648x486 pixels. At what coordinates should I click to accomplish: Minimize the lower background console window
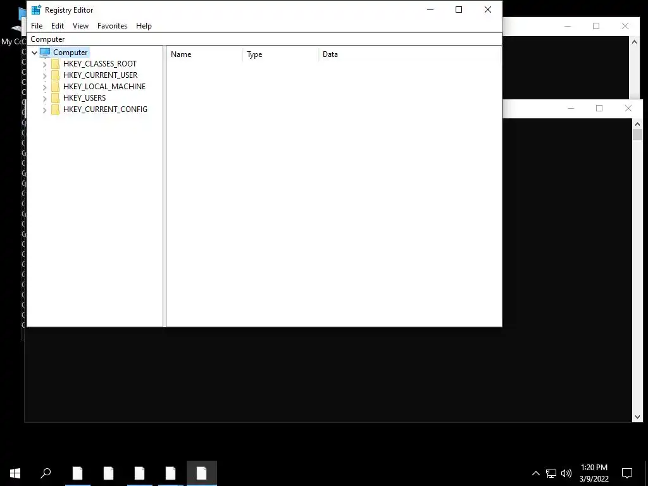[571, 108]
